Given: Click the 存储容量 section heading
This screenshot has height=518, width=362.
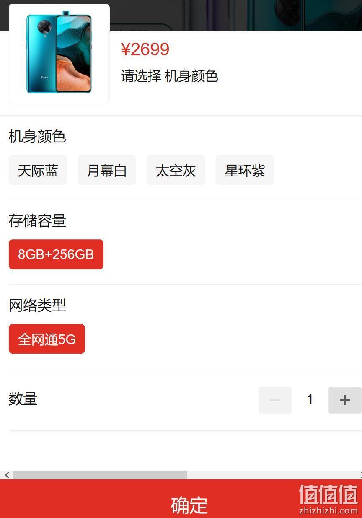Looking at the screenshot, I should click(37, 221).
